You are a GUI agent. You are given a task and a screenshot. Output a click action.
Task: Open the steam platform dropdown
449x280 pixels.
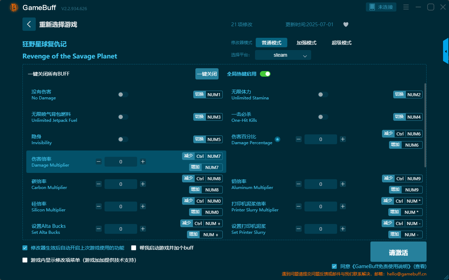(283, 55)
